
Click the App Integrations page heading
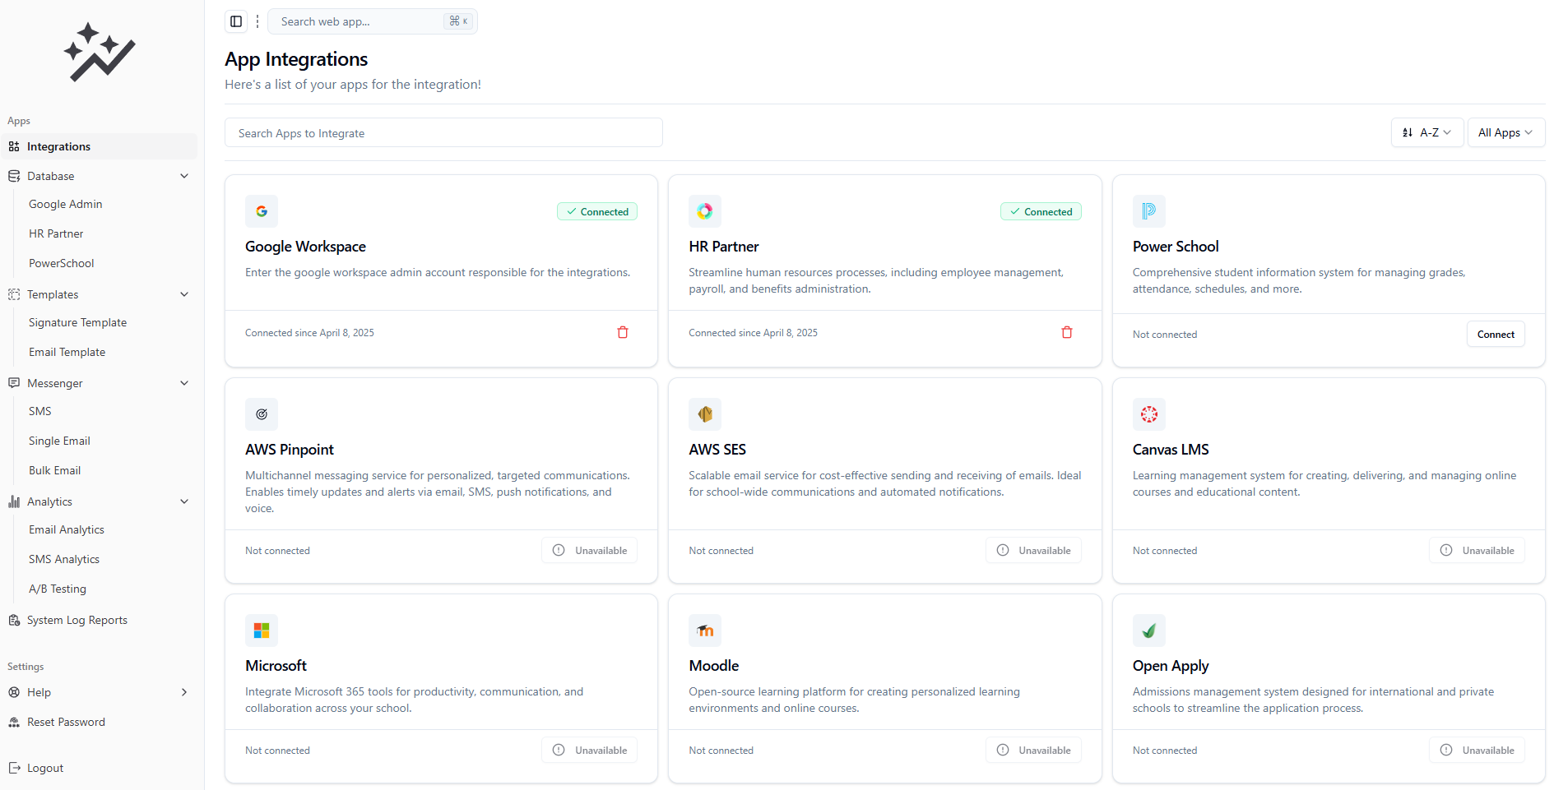tap(296, 59)
